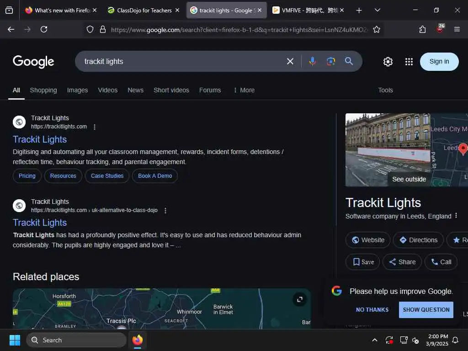The width and height of the screenshot is (468, 351).
Task: Click SHOW QUESTION survey button
Action: pos(426,310)
